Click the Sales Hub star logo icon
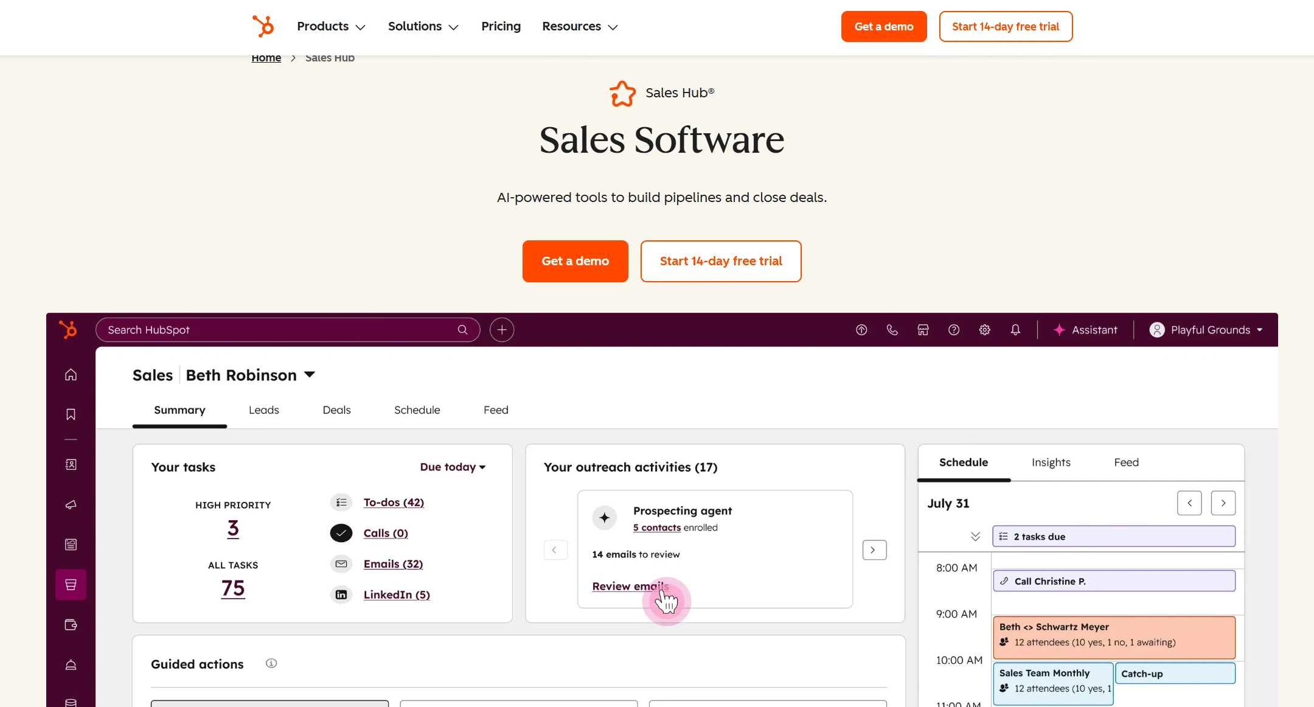The width and height of the screenshot is (1314, 707). [x=622, y=94]
